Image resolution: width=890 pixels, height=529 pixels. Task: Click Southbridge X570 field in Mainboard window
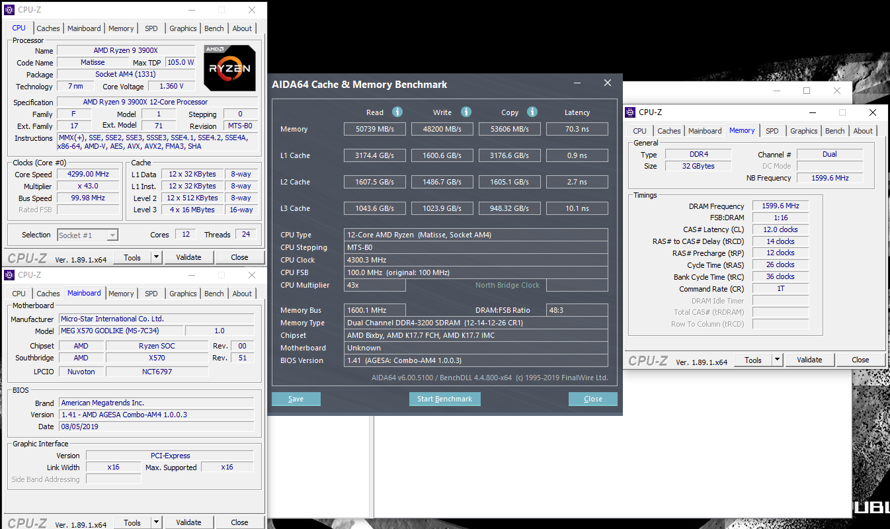[x=157, y=358]
